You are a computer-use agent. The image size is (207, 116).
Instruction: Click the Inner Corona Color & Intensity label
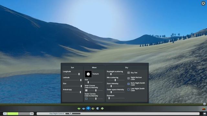pyautogui.click(x=91, y=86)
